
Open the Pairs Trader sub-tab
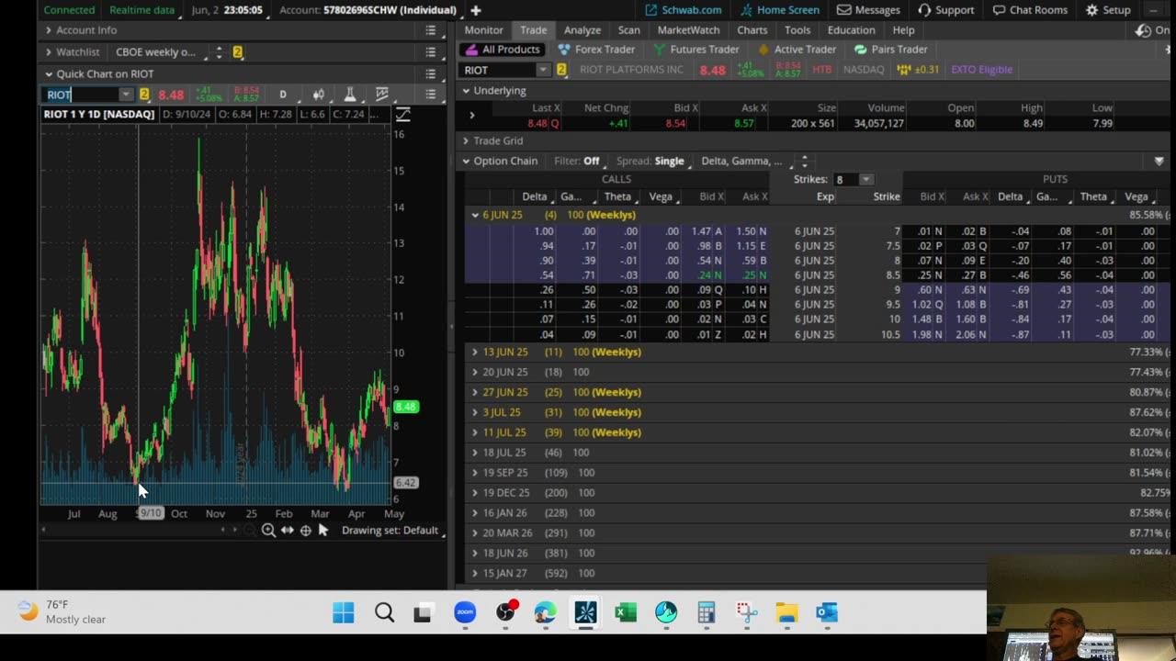click(891, 50)
